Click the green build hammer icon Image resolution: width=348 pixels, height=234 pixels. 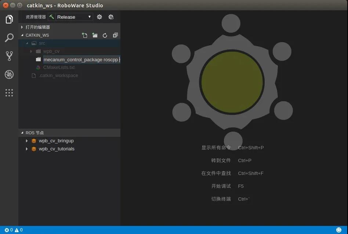coord(52,17)
